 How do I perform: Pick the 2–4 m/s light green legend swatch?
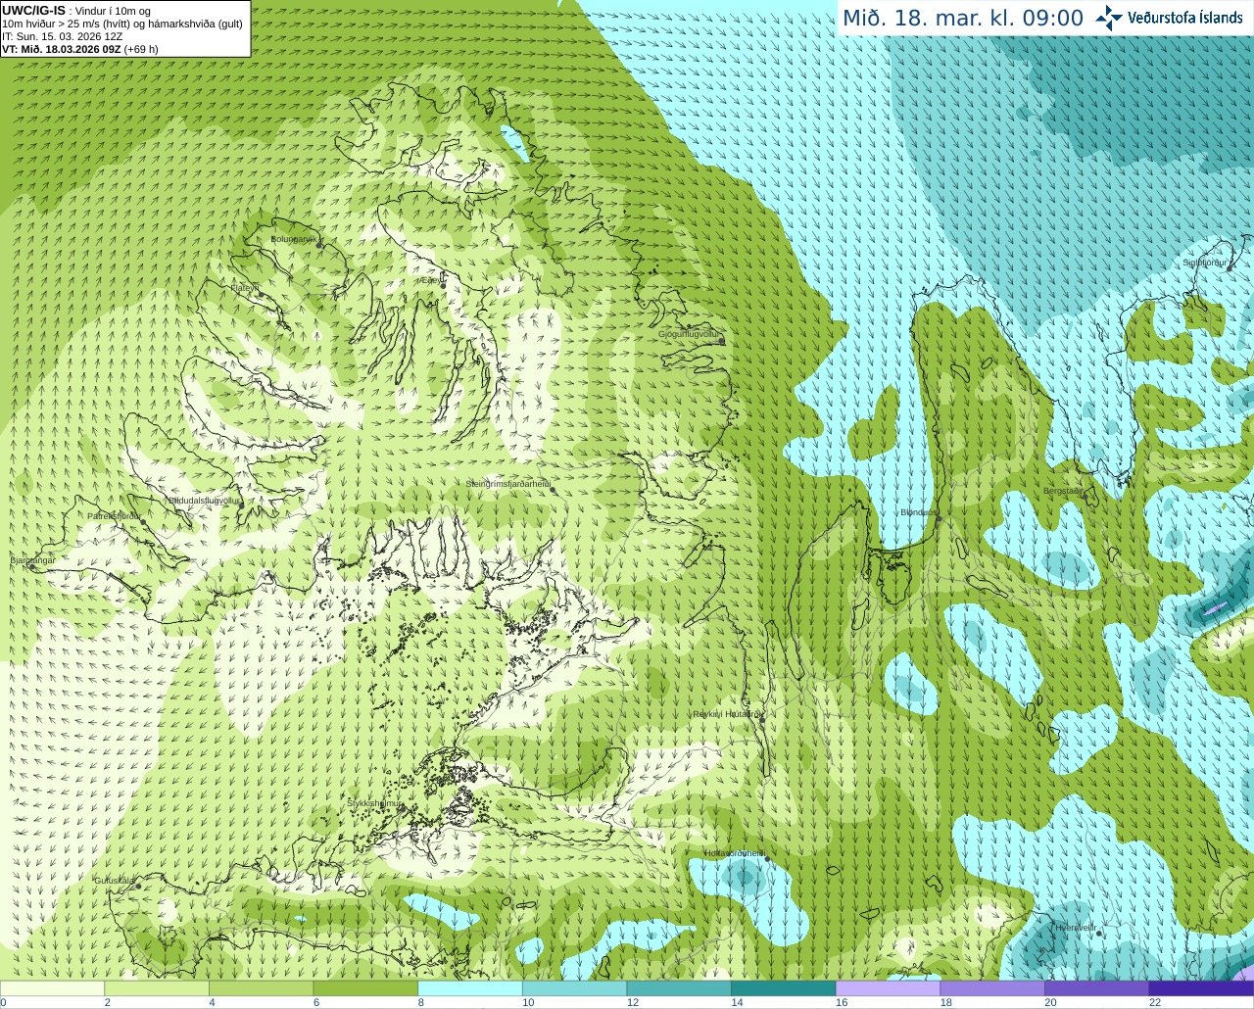coord(157,988)
